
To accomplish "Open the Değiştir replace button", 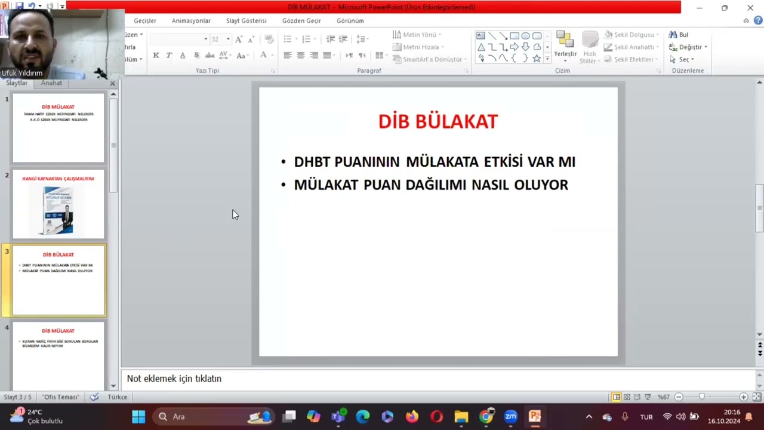I will point(688,47).
